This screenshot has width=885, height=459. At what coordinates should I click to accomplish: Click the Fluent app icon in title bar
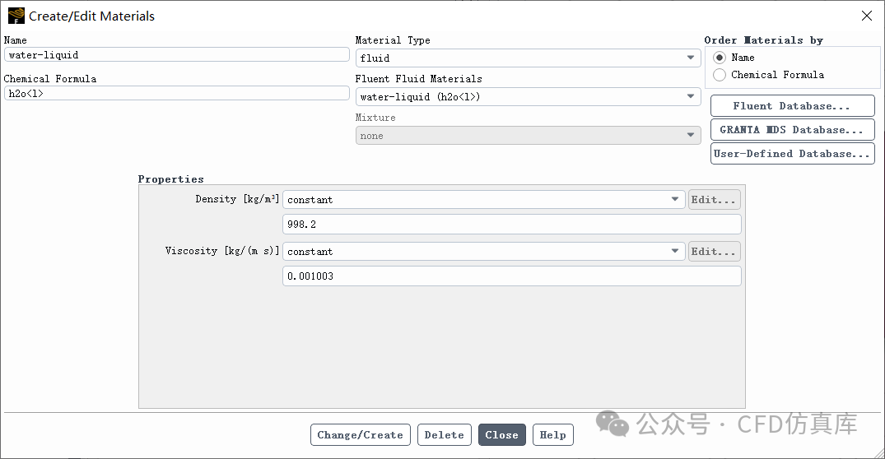tap(16, 16)
